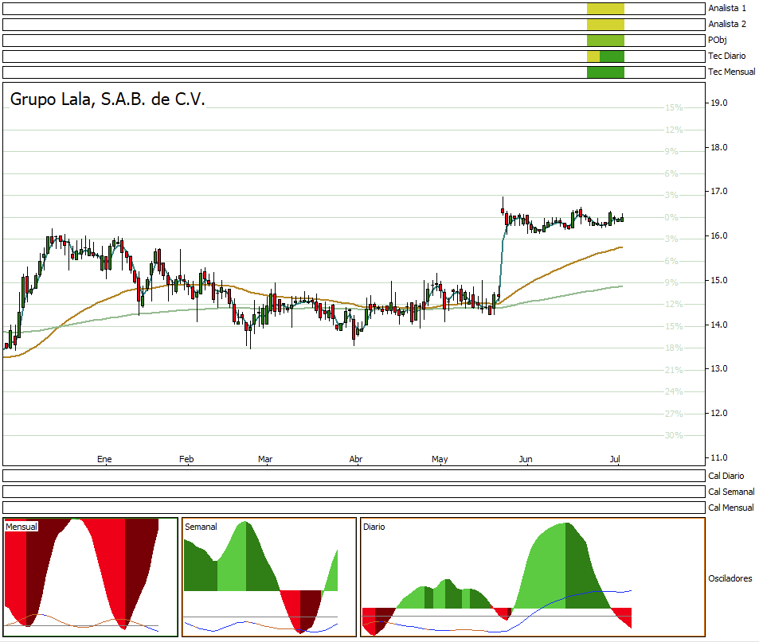Viewport: 759px width, 642px height.
Task: Select the yellow Analista 1 indicator bar
Action: tap(605, 9)
